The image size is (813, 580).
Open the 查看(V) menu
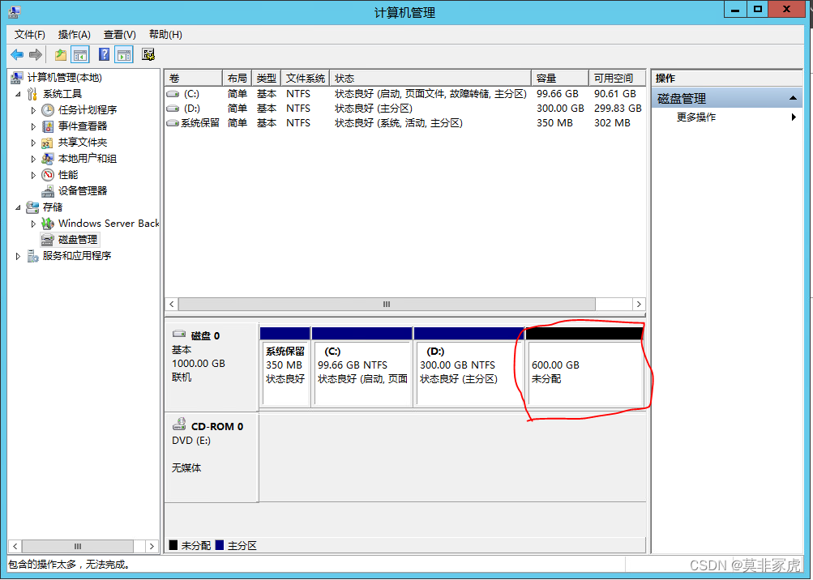click(120, 34)
